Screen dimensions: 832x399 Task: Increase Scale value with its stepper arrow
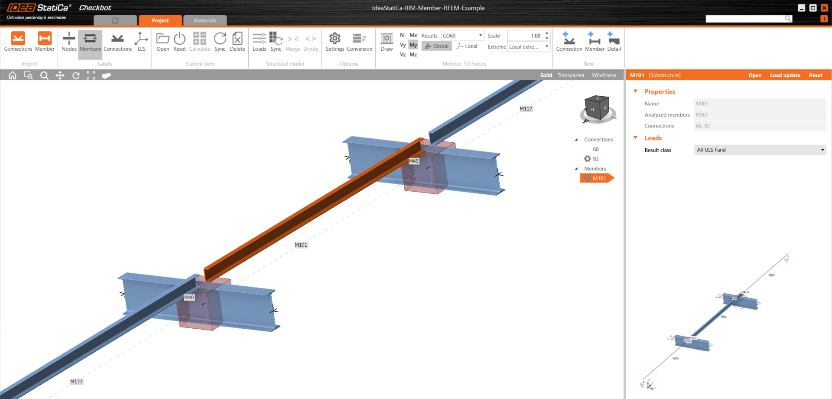click(x=547, y=33)
